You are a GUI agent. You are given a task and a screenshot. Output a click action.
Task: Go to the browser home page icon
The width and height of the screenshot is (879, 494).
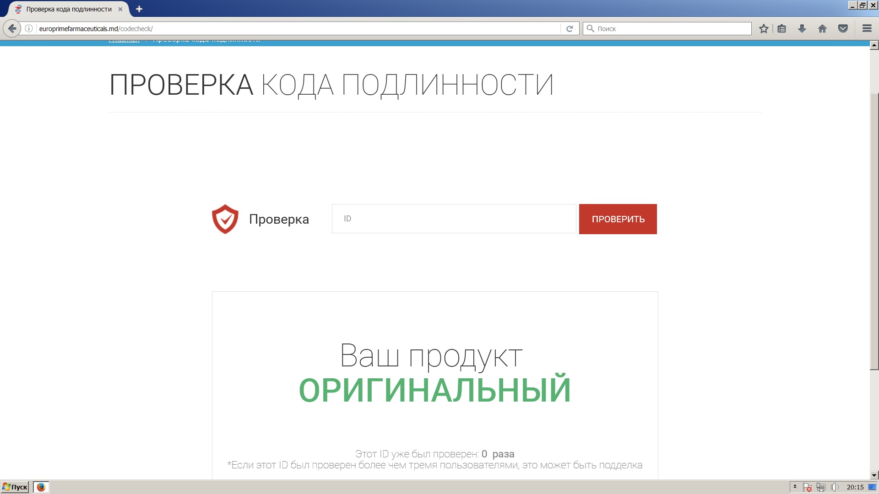[x=822, y=28]
